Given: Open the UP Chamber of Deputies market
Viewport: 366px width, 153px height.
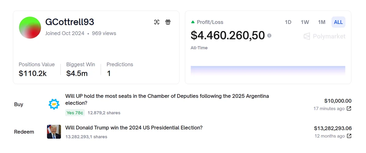Looking at the screenshot, I should tap(167, 99).
